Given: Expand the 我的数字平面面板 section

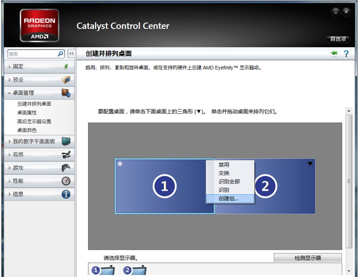Looking at the screenshot, I should tap(39, 141).
